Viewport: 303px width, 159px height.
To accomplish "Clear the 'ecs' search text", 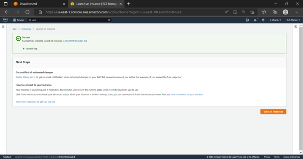I will tap(109, 20).
